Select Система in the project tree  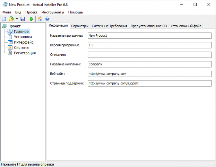21,48
